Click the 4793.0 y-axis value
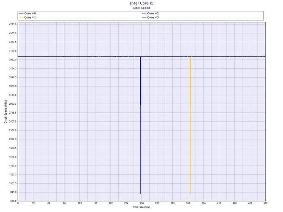The height and width of the screenshot is (212, 283). tap(13, 24)
